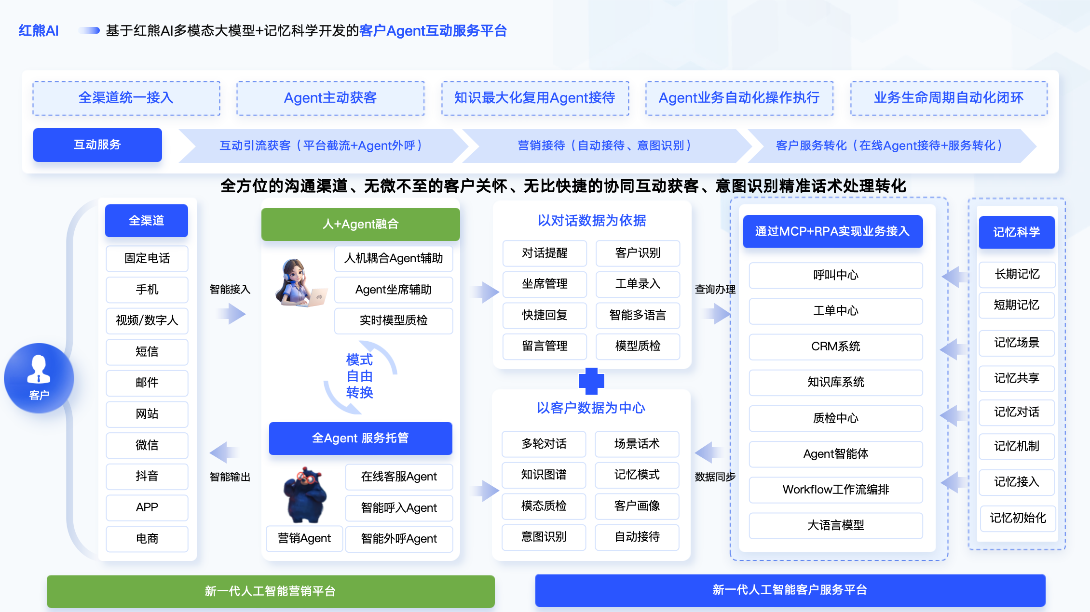
Task: Click the left arrow above 智能输出
Action: (x=223, y=452)
